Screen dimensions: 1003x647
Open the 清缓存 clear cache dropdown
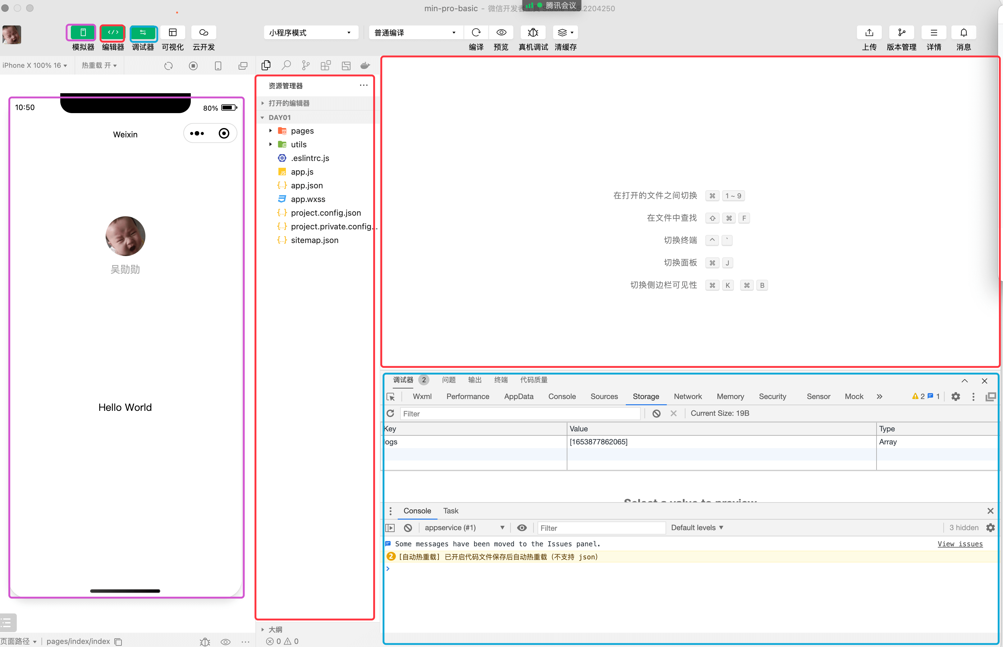pos(565,33)
